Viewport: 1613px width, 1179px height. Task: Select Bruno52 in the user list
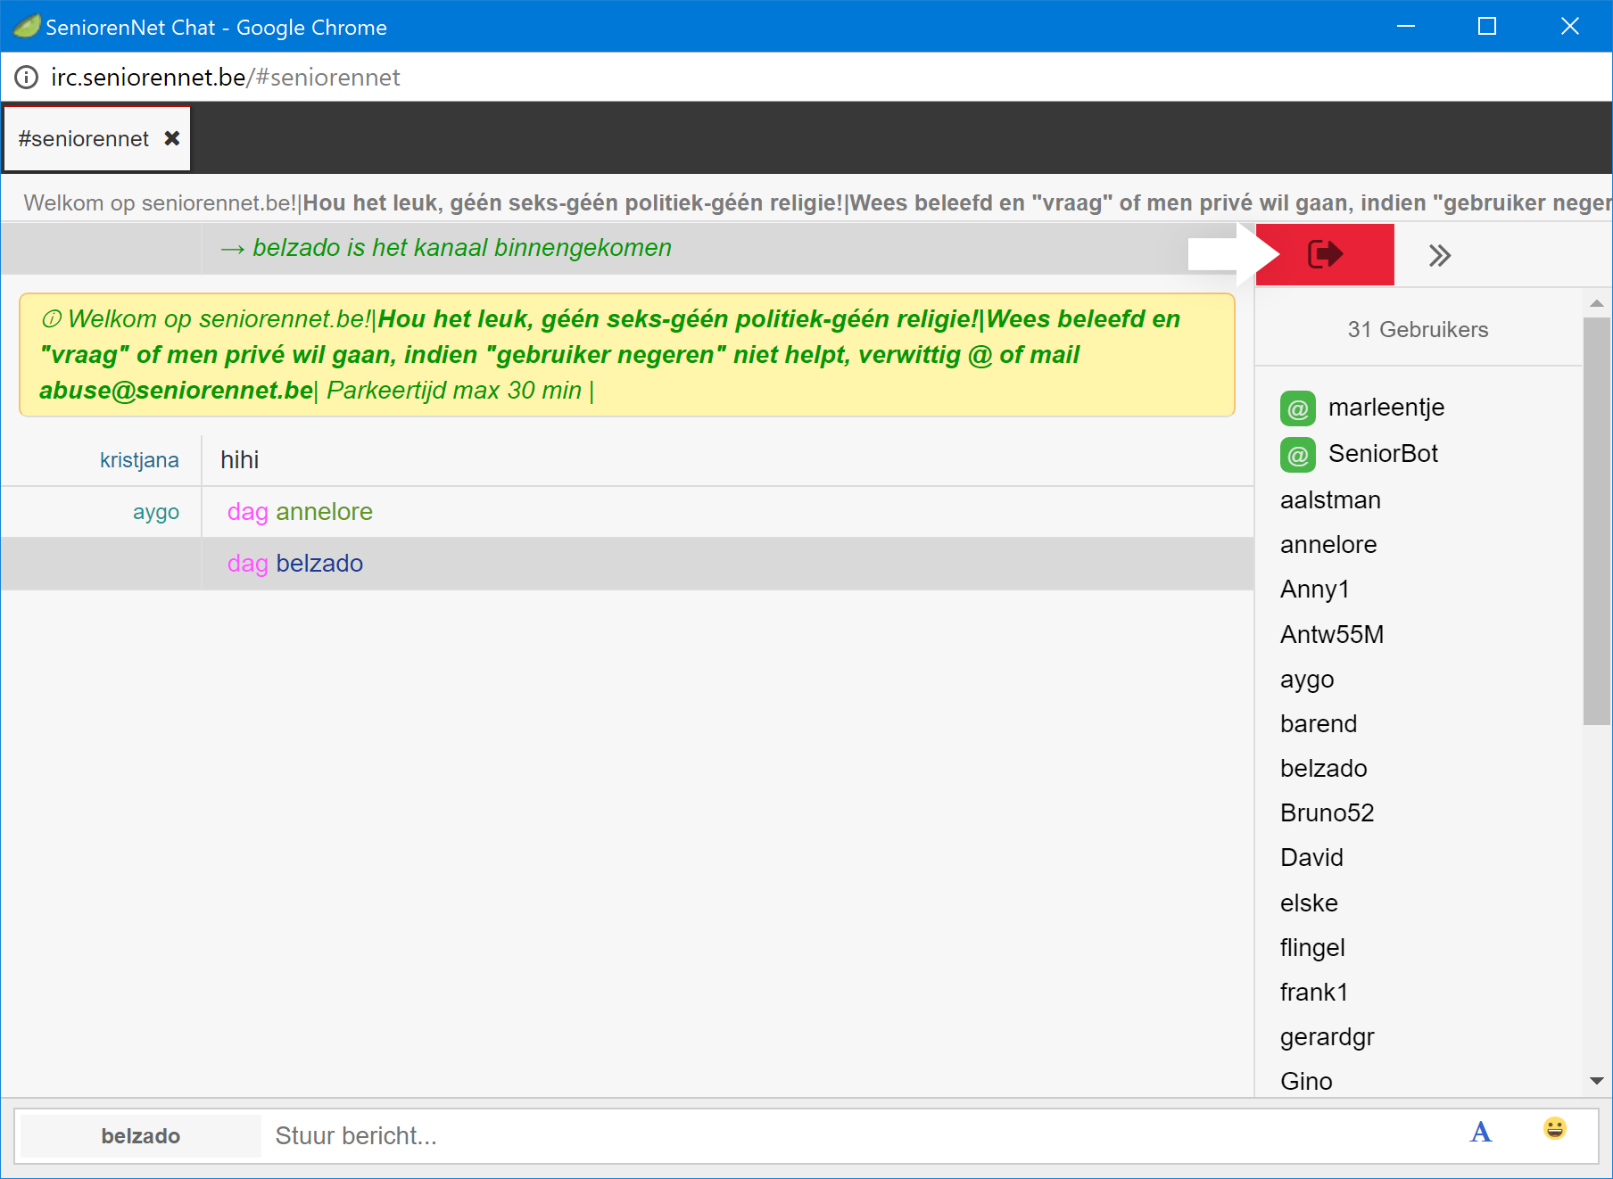point(1327,813)
